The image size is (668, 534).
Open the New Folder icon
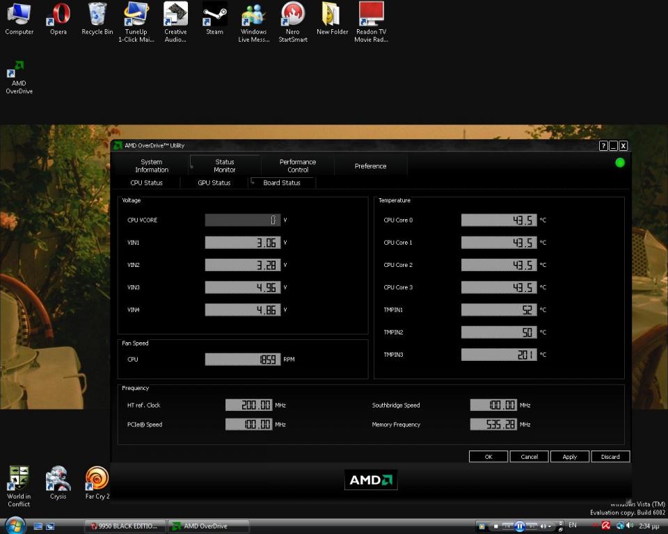(332, 18)
